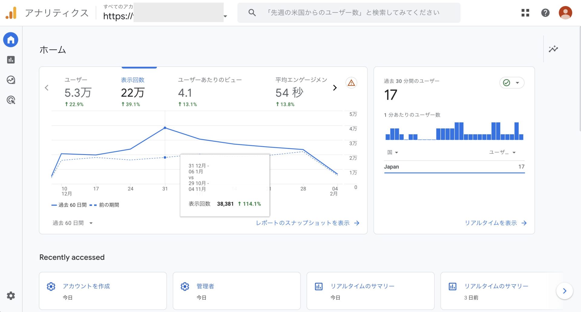Open the Help question mark icon

[545, 13]
